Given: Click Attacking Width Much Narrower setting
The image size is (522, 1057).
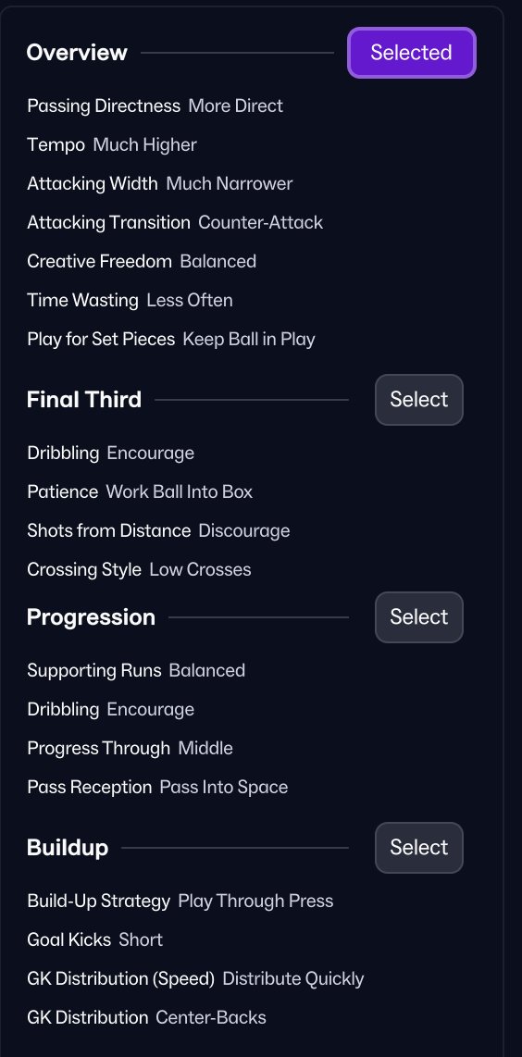Looking at the screenshot, I should (x=160, y=184).
